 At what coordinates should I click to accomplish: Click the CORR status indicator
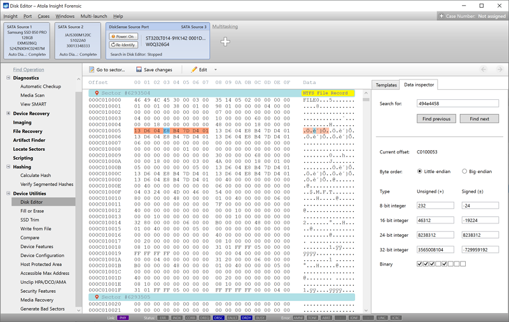coord(191,318)
